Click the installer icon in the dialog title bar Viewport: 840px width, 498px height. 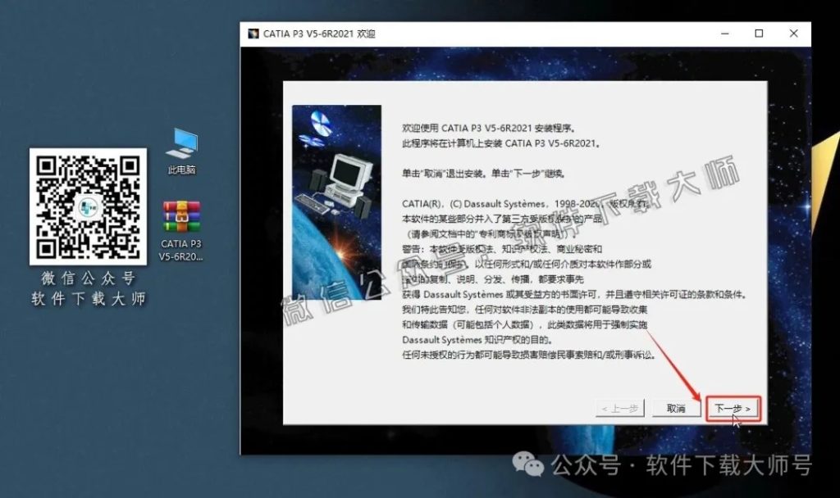click(x=253, y=34)
